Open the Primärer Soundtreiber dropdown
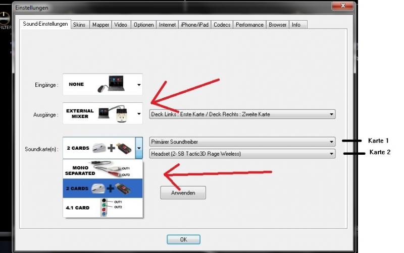The width and height of the screenshot is (404, 253). click(242, 142)
